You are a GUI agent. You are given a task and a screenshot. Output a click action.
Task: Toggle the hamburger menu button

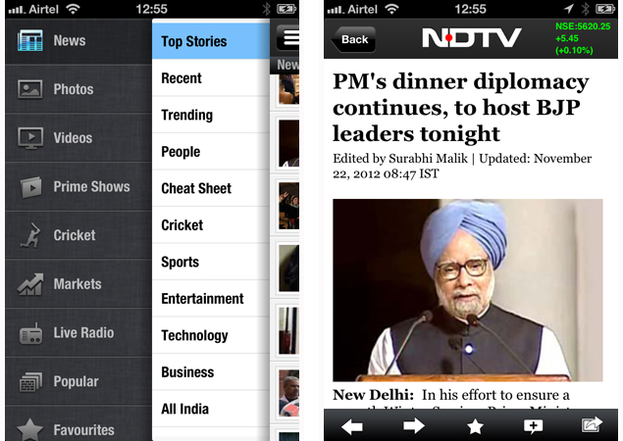(287, 37)
